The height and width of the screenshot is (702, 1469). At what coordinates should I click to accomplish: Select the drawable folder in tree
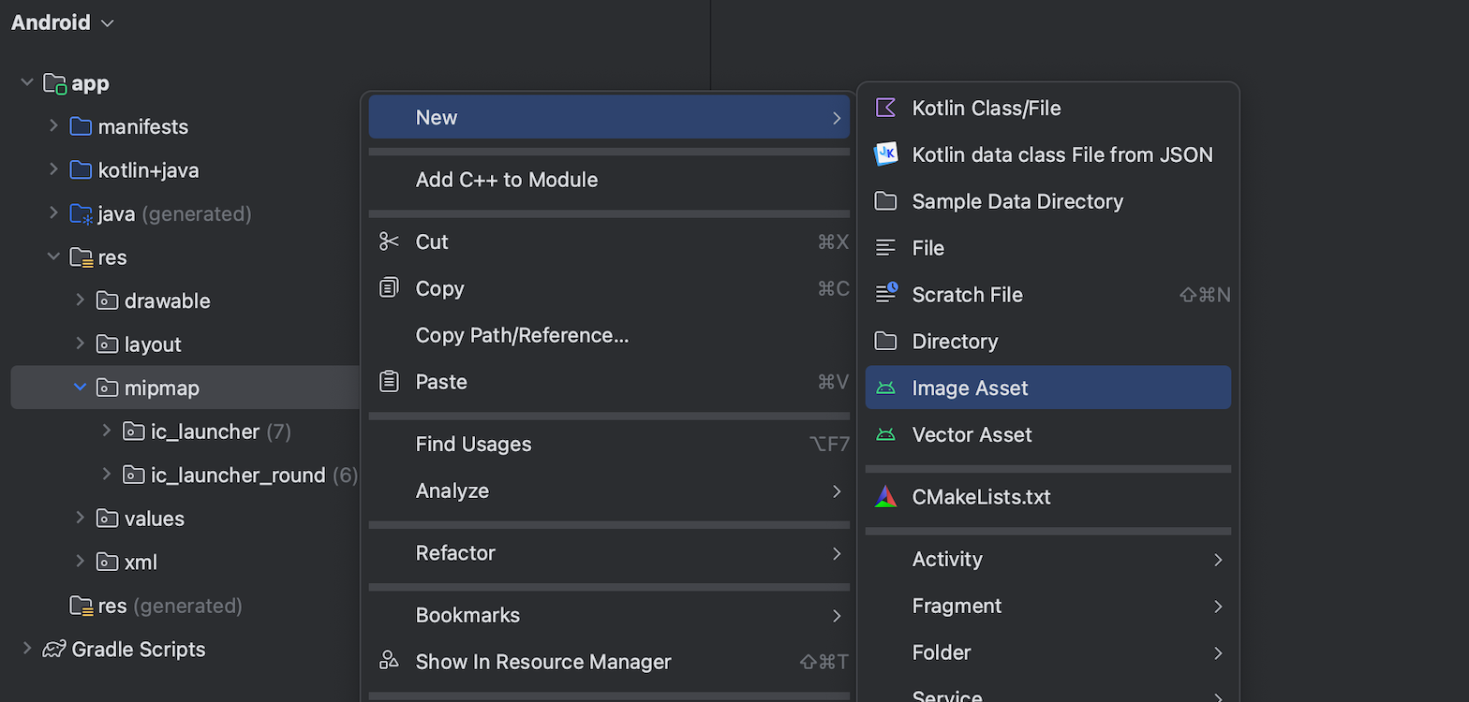coord(167,300)
